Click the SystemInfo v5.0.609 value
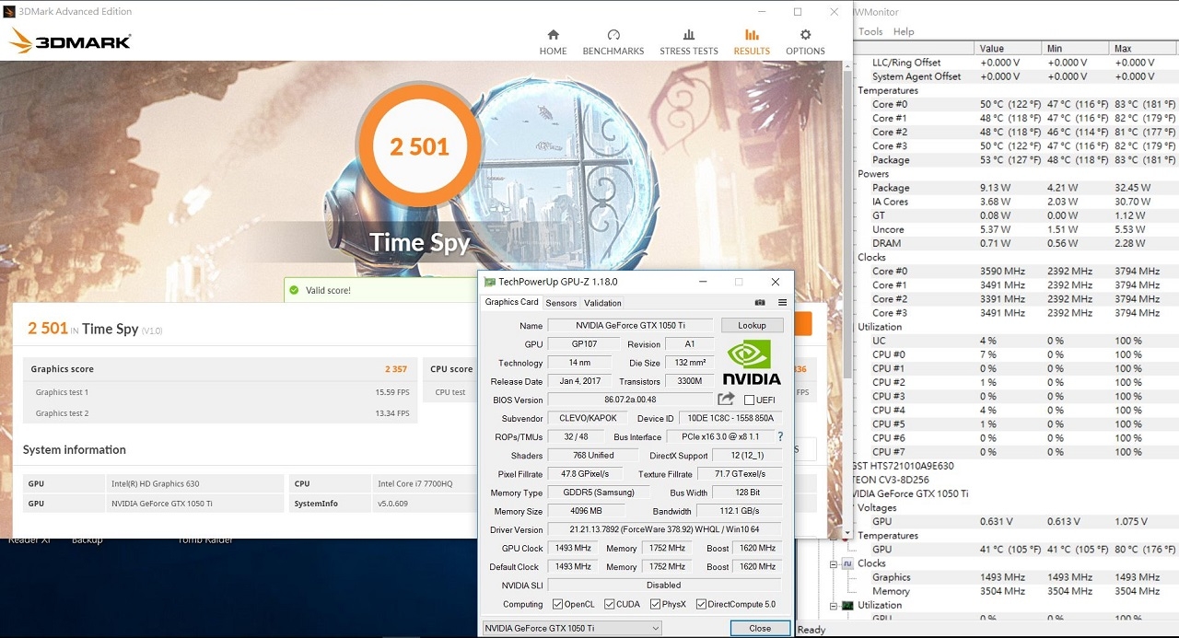This screenshot has width=1179, height=638. pyautogui.click(x=393, y=504)
